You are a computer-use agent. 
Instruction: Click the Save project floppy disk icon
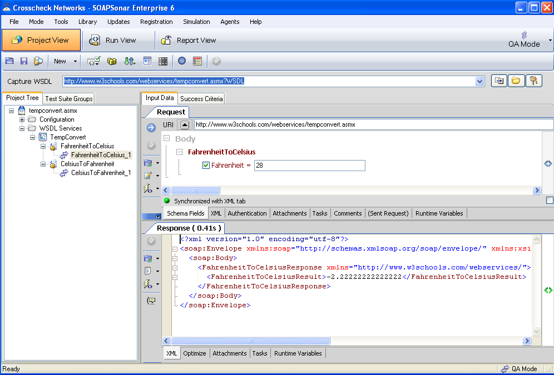click(x=24, y=61)
